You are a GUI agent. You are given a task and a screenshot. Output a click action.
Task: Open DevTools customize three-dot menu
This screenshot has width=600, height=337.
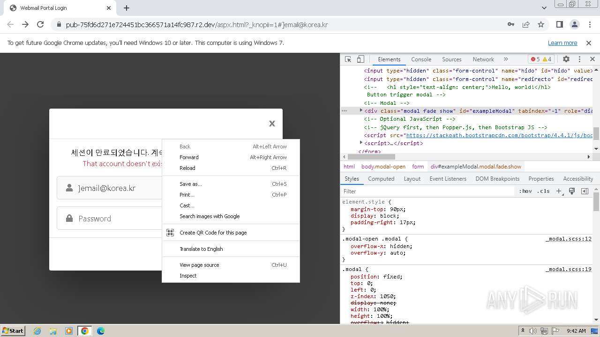click(579, 59)
